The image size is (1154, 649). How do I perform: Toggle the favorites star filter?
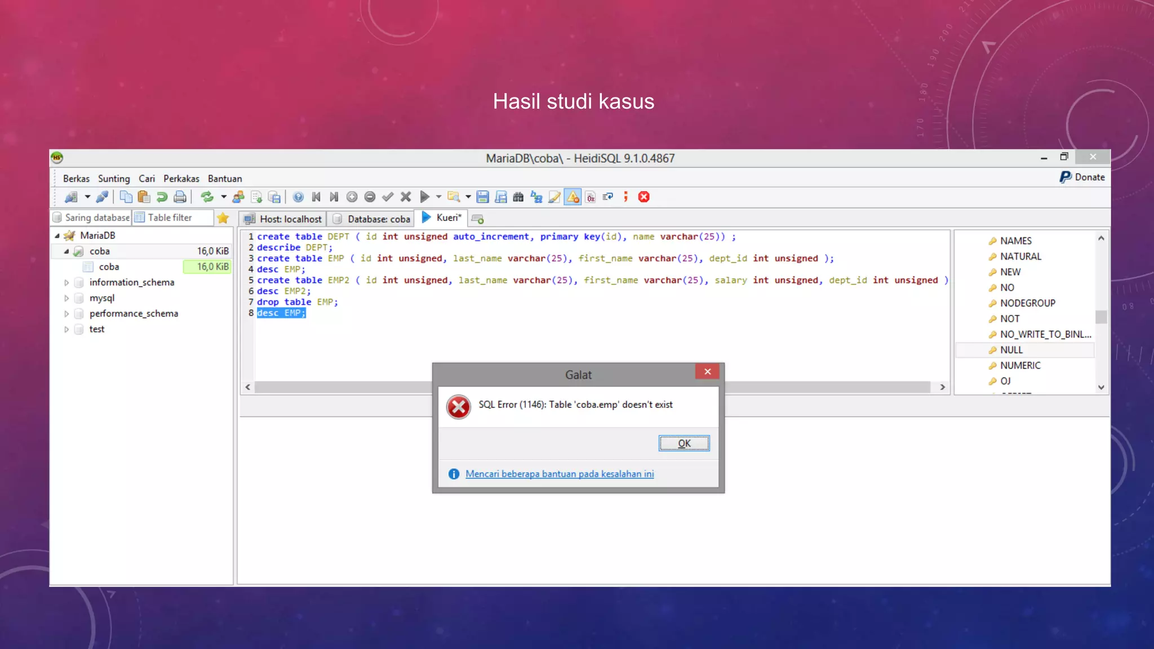(223, 218)
